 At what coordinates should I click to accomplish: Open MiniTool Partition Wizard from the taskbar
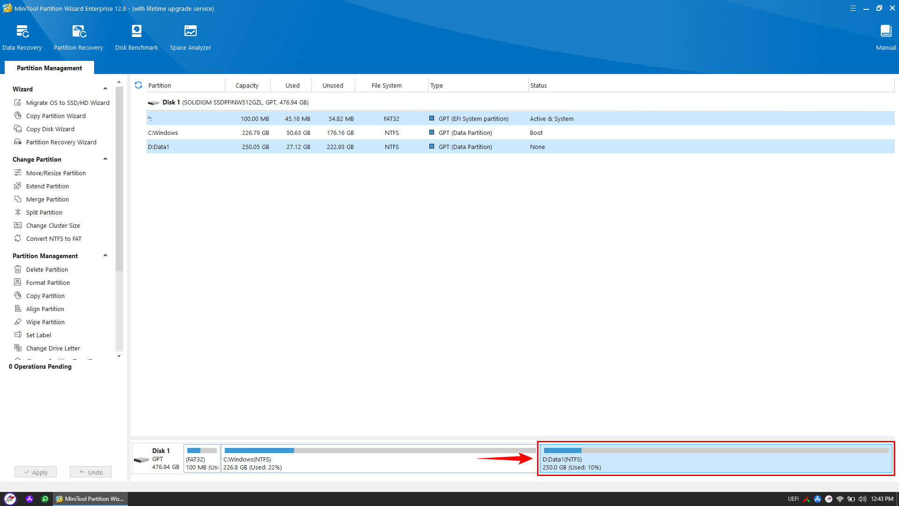tap(89, 499)
